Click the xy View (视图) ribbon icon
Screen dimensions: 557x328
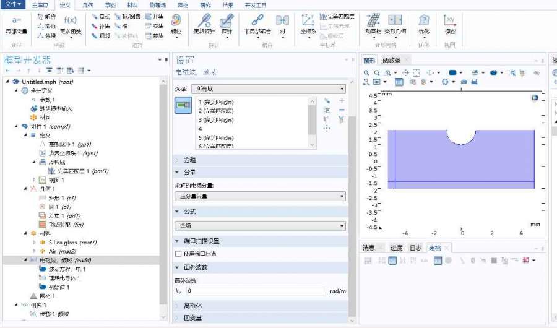450,24
